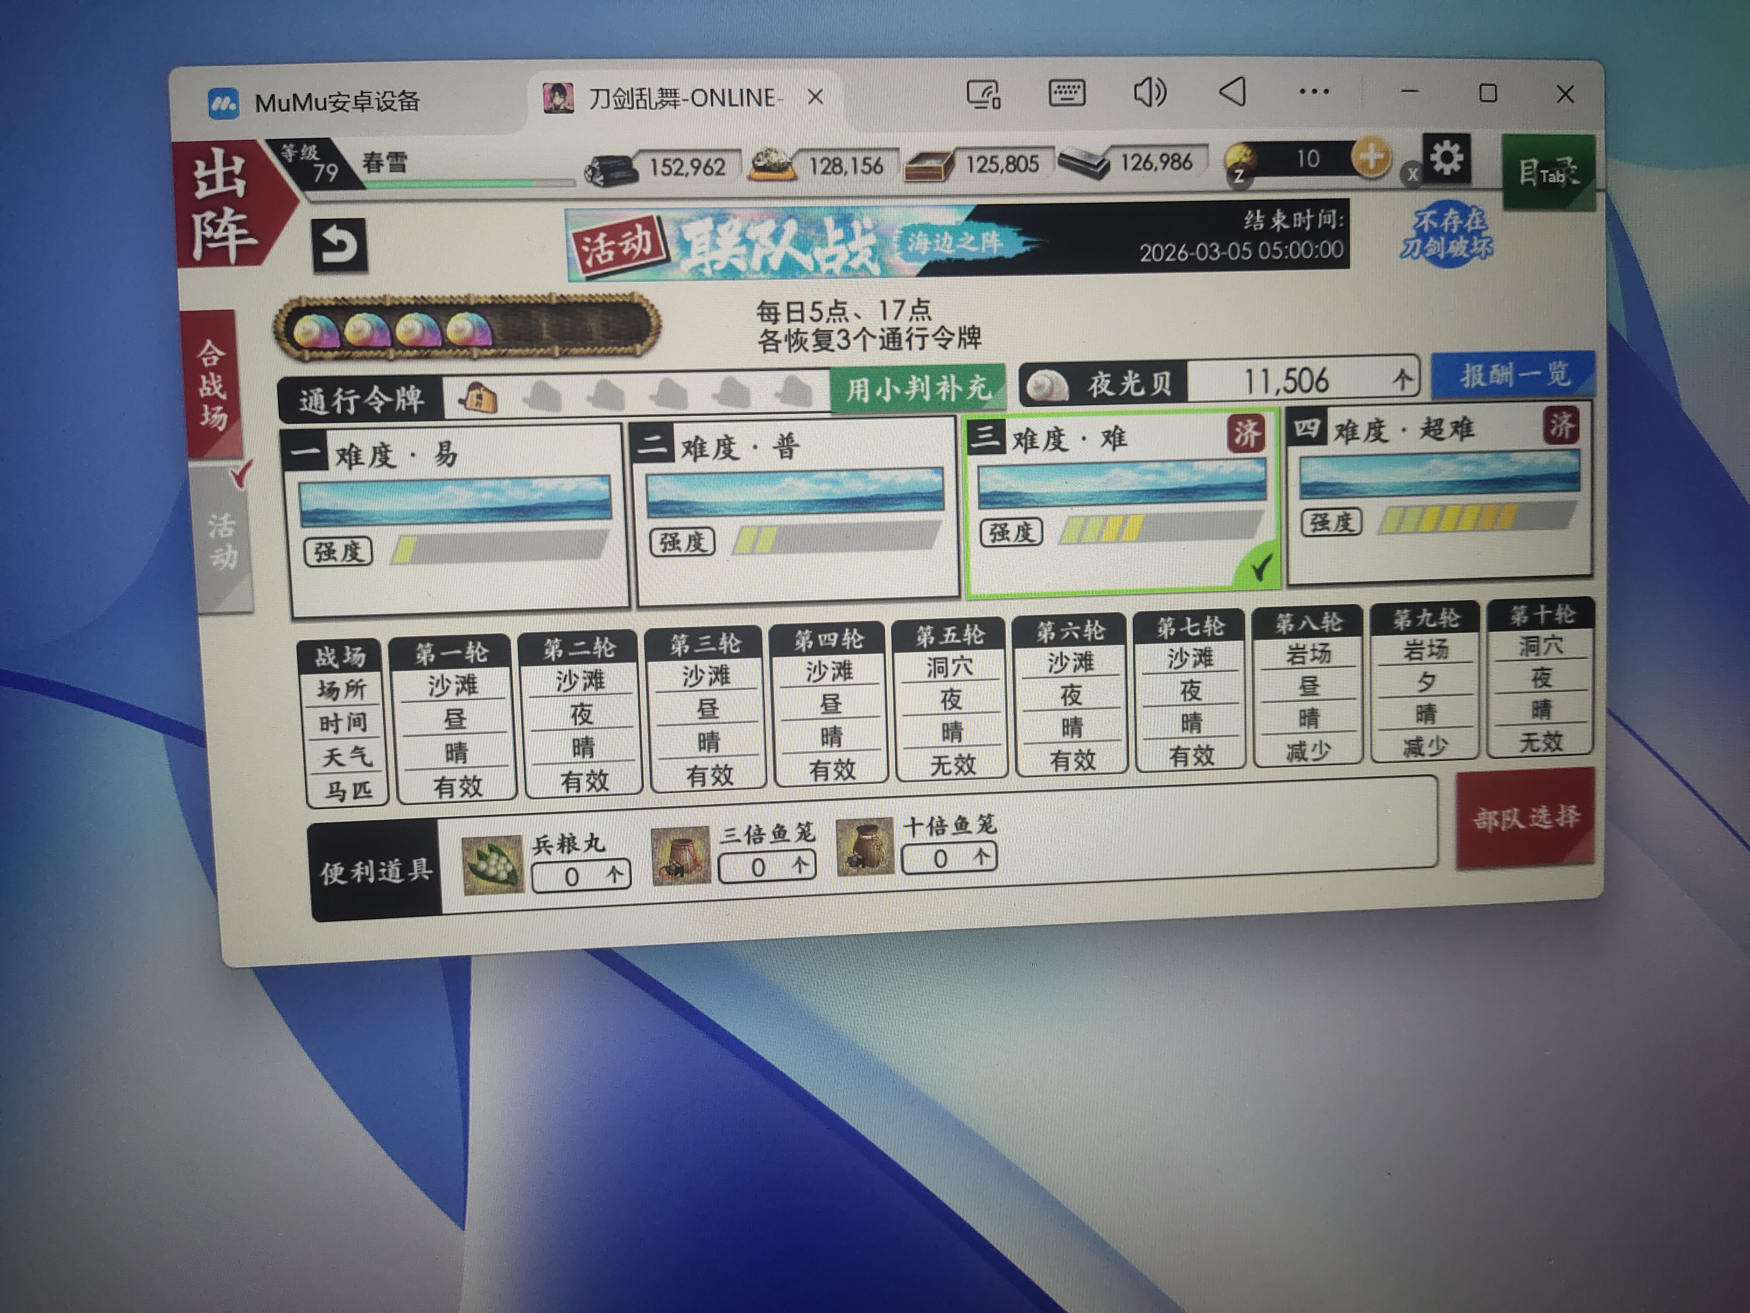
Task: Switch to the MuMu安卓设备 tab
Action: pyautogui.click(x=316, y=101)
